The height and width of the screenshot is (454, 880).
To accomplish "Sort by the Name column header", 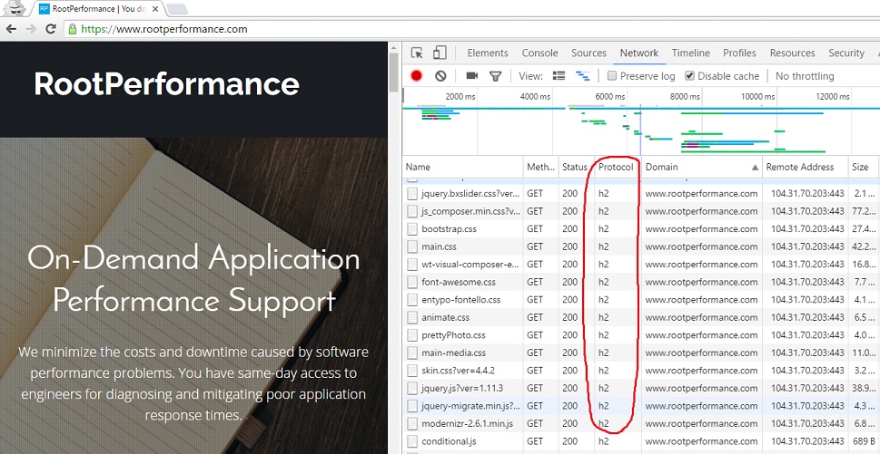I will pyautogui.click(x=462, y=167).
